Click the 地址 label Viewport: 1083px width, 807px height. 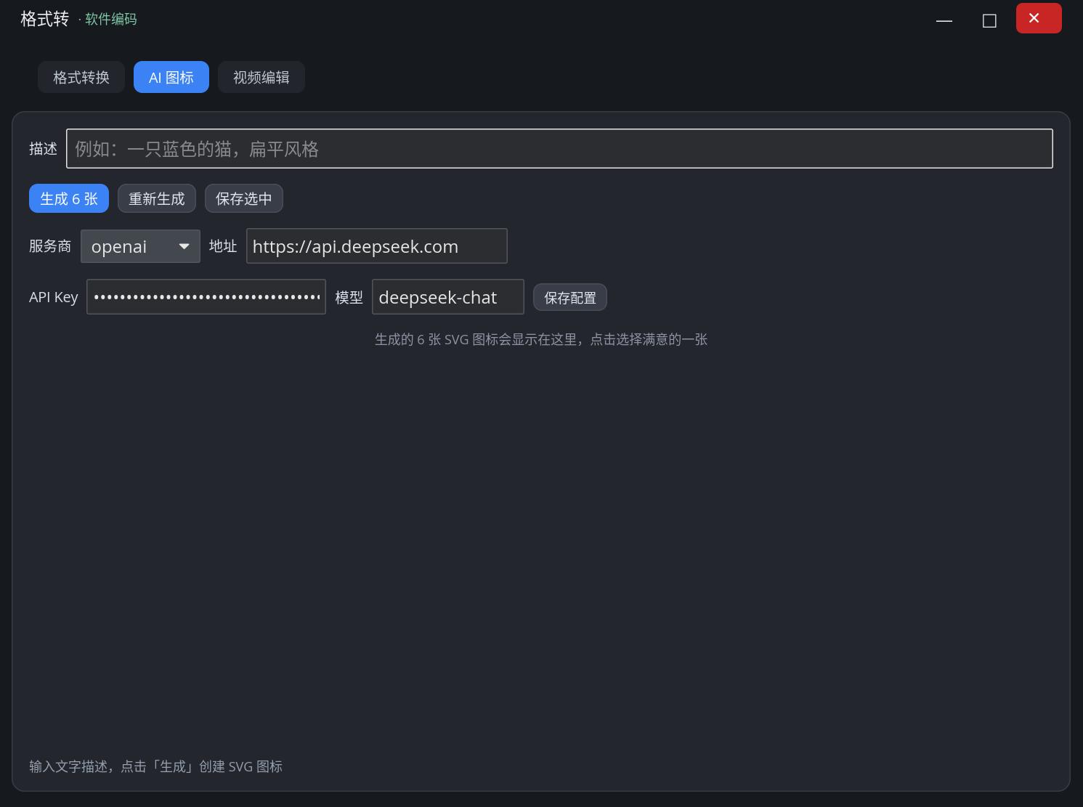point(223,246)
